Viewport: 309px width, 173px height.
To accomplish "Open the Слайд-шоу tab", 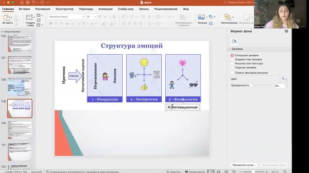I will point(126,9).
